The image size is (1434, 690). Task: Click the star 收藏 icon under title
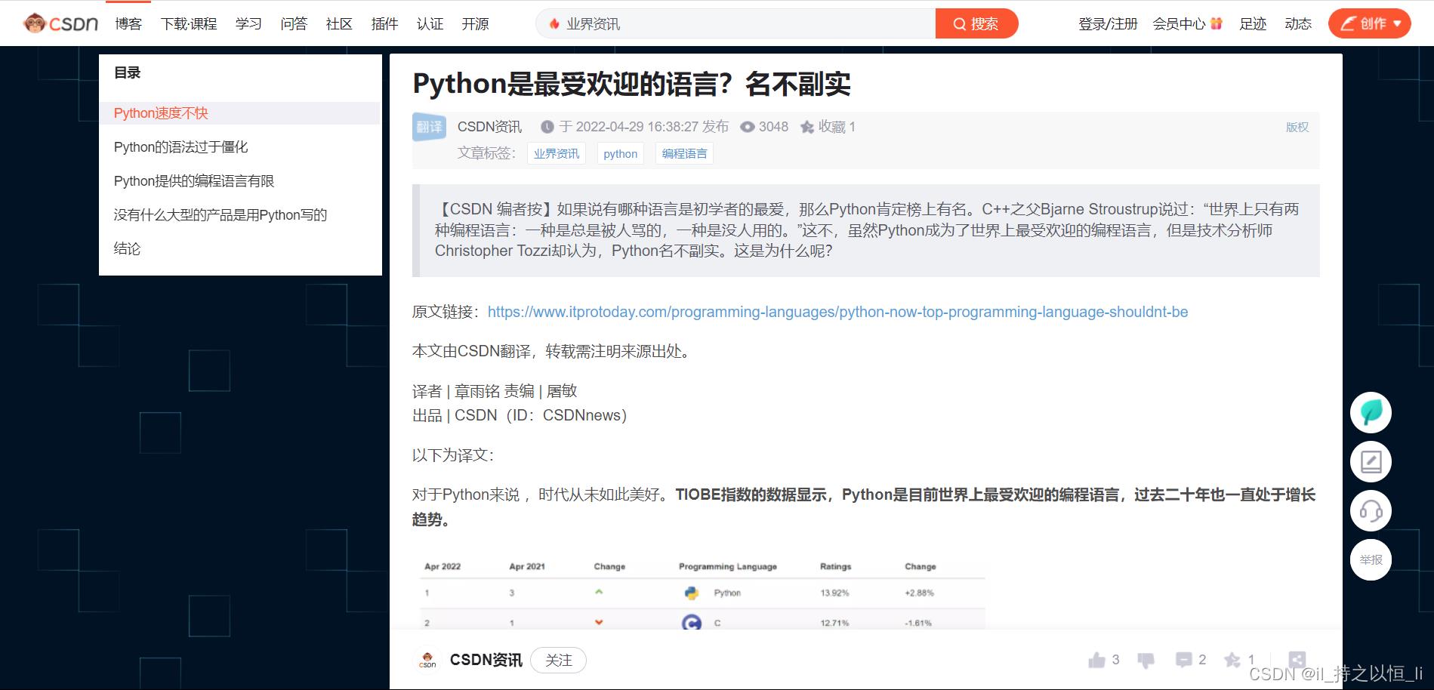click(807, 127)
